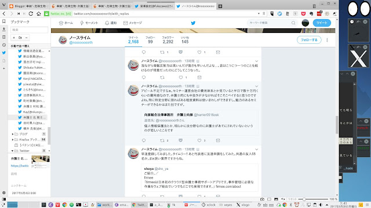Viewport: 371px width, 208px height.
Task: Open the firmee.com/about link in the quoted tweet
Action: 228,187
